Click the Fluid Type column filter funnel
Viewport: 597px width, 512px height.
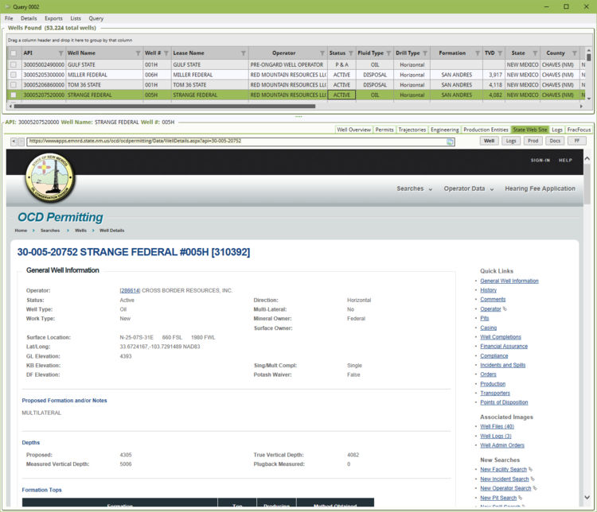[x=388, y=53]
